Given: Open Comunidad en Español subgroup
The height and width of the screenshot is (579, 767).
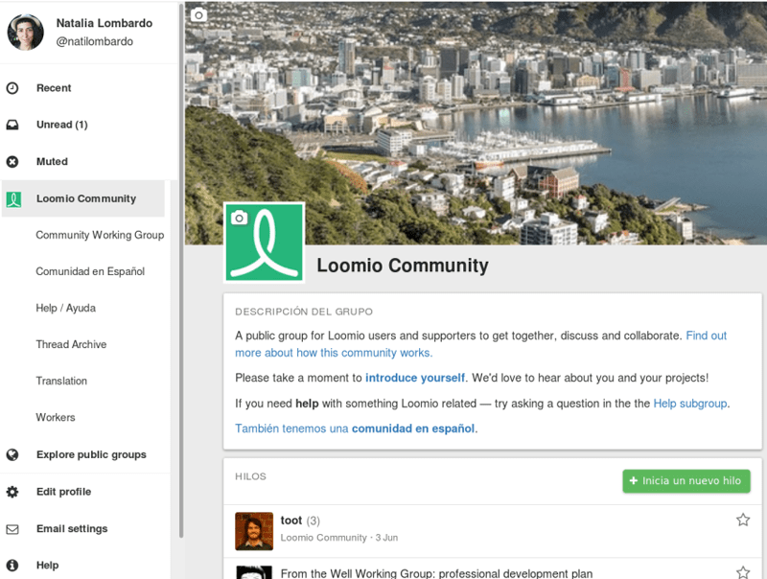Looking at the screenshot, I should point(90,271).
